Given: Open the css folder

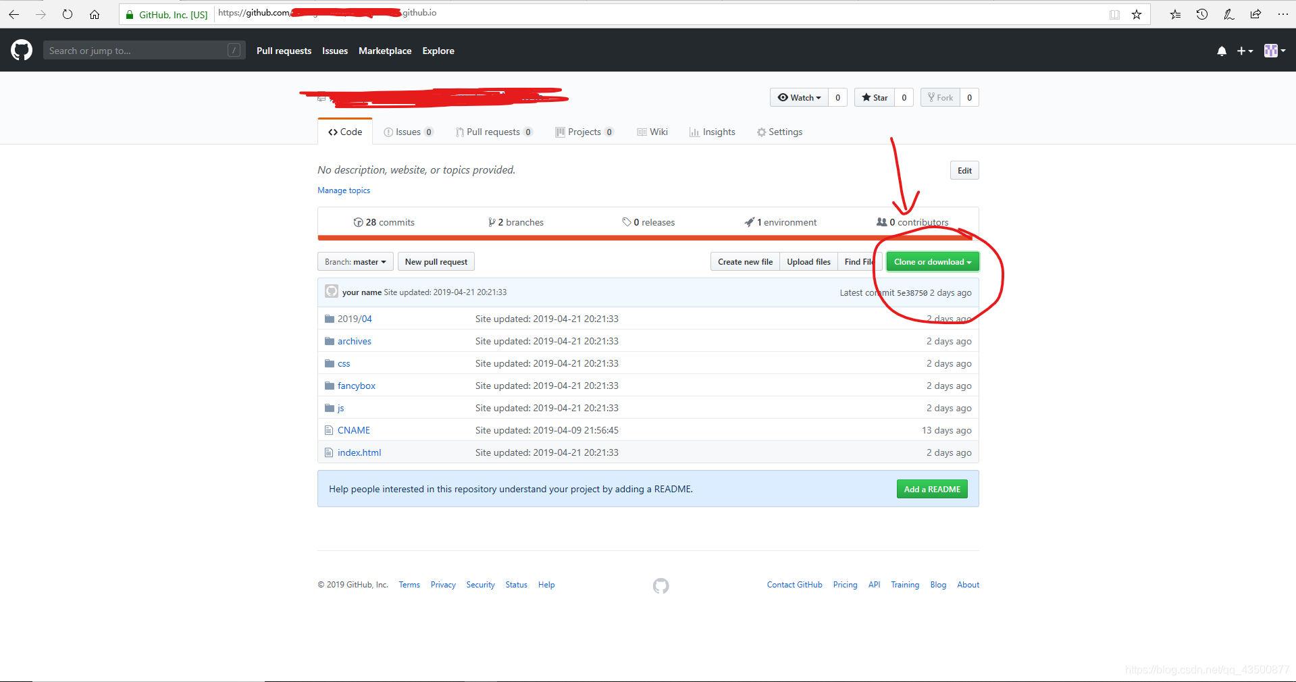Looking at the screenshot, I should click(x=344, y=363).
